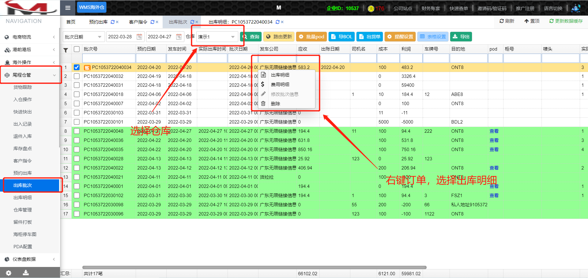Click the hamburger menu icon
The width and height of the screenshot is (588, 278).
[x=68, y=8]
